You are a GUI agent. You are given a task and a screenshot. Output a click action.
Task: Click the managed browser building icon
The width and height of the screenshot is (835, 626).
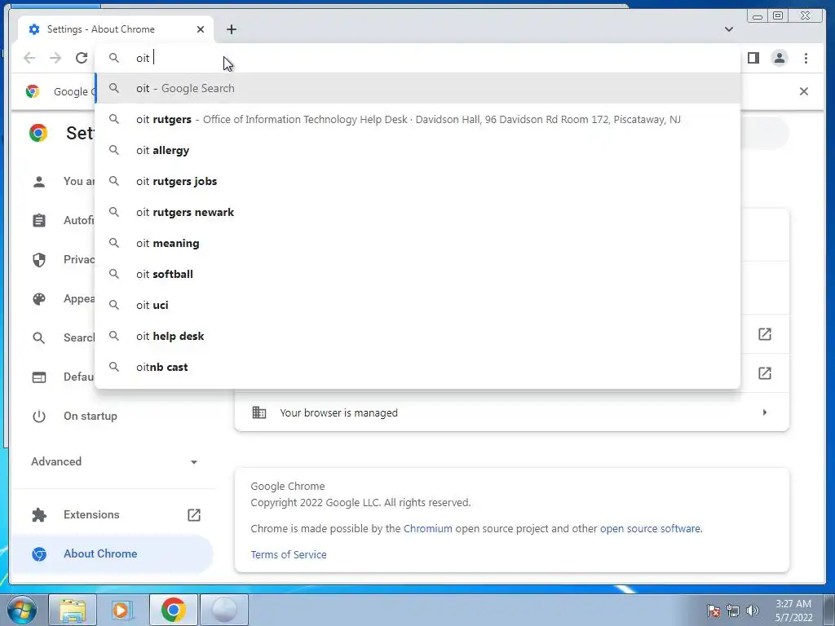click(x=259, y=412)
